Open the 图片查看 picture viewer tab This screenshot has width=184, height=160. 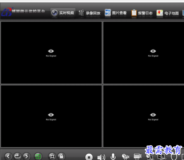click(116, 13)
